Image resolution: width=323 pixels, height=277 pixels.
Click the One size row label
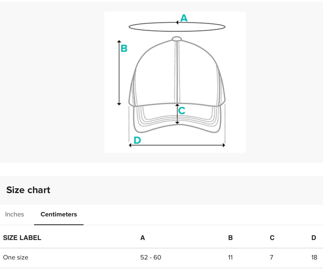pyautogui.click(x=16, y=258)
